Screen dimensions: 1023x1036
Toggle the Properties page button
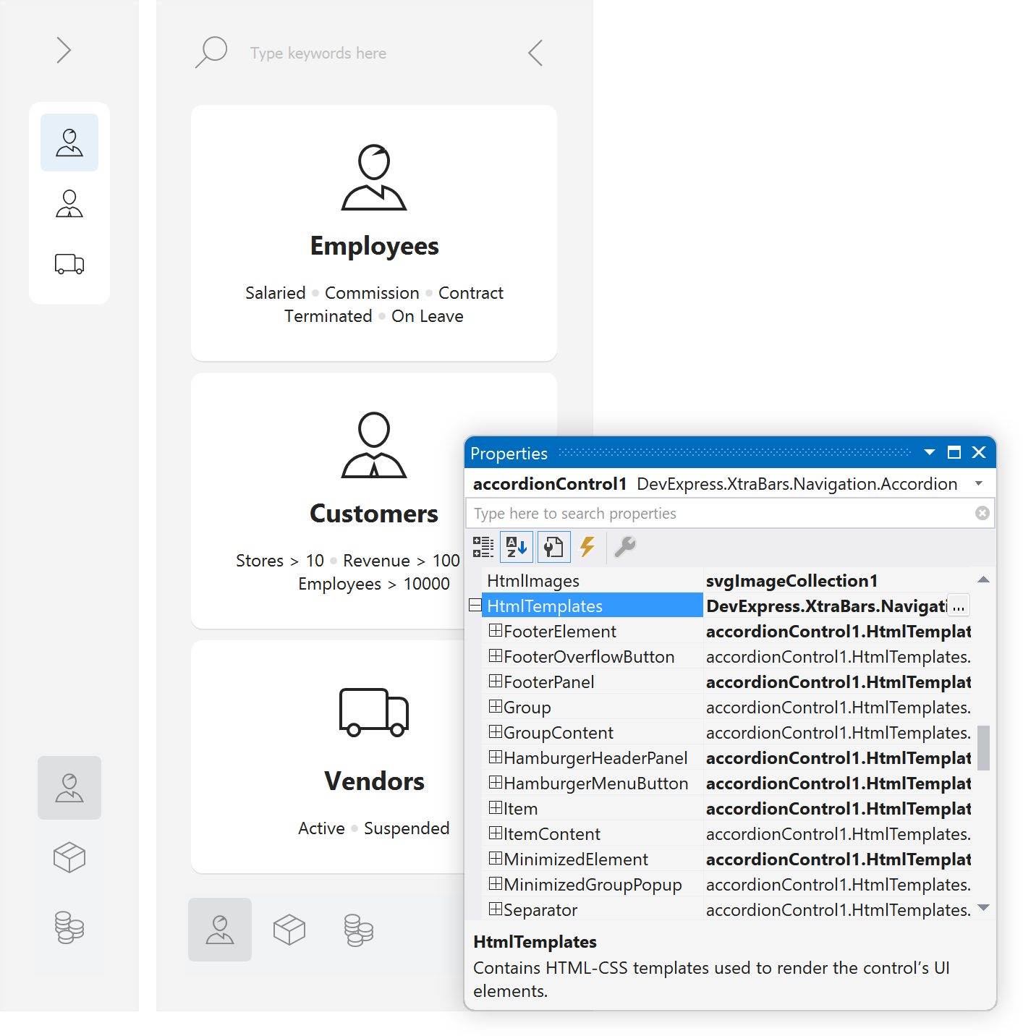[x=553, y=547]
